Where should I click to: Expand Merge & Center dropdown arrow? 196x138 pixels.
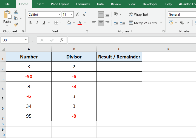pyautogui.click(x=161, y=23)
